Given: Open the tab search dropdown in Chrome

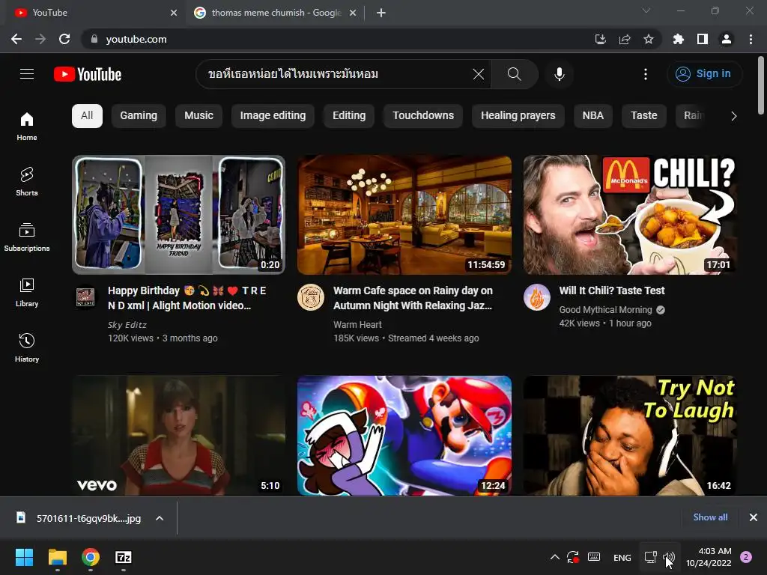Looking at the screenshot, I should click(646, 10).
